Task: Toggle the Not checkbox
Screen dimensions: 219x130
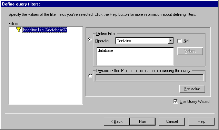Action: tap(179, 41)
